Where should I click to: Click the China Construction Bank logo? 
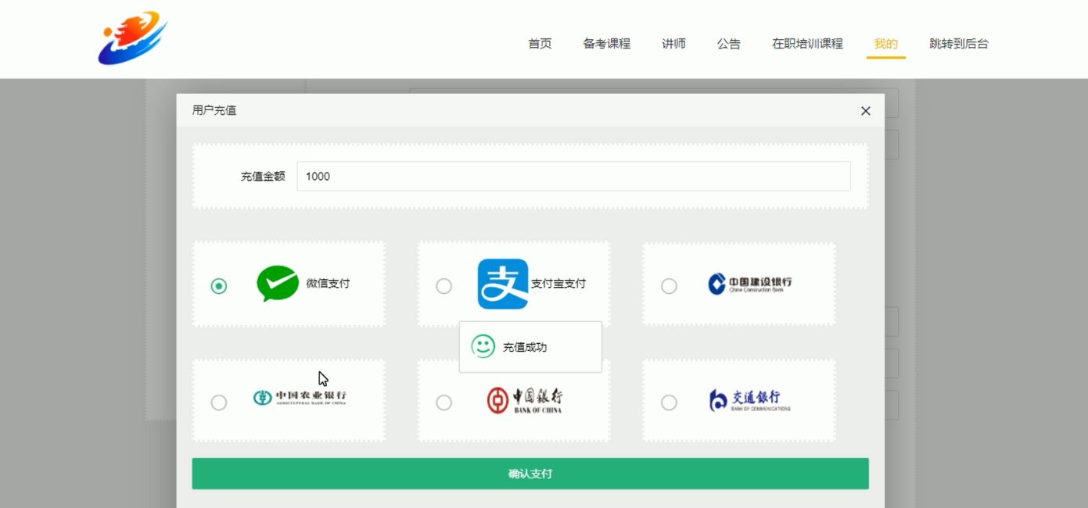point(749,284)
